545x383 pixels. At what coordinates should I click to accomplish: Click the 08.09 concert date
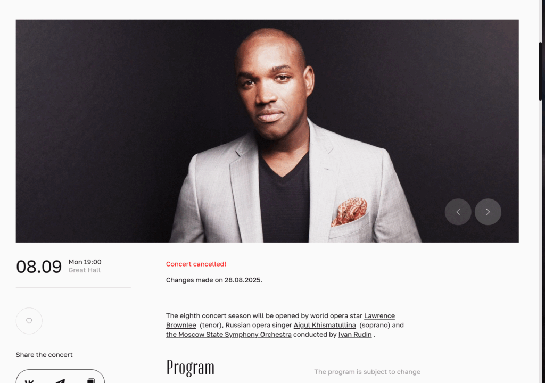[38, 267]
